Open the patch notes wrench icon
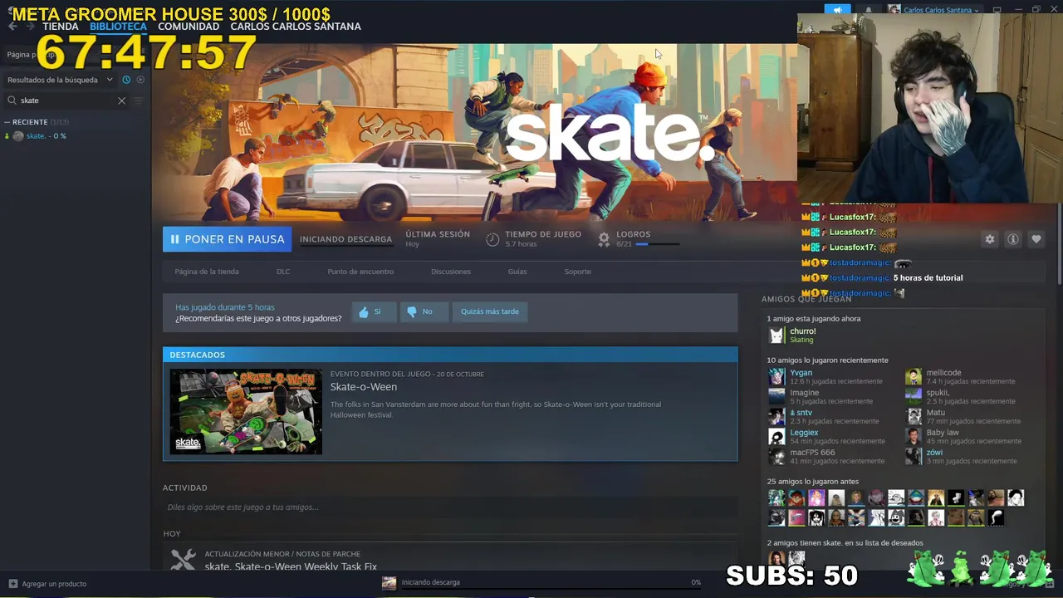The width and height of the screenshot is (1063, 598). (x=183, y=560)
